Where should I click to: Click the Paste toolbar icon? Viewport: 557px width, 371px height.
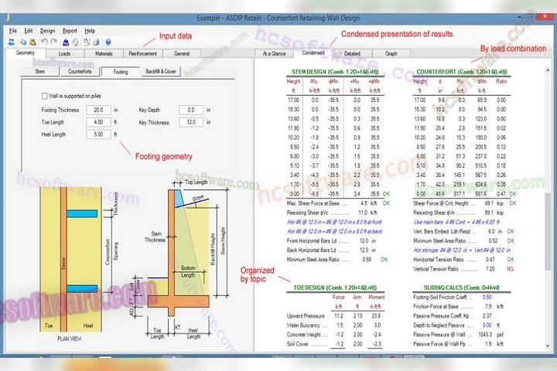[32, 43]
